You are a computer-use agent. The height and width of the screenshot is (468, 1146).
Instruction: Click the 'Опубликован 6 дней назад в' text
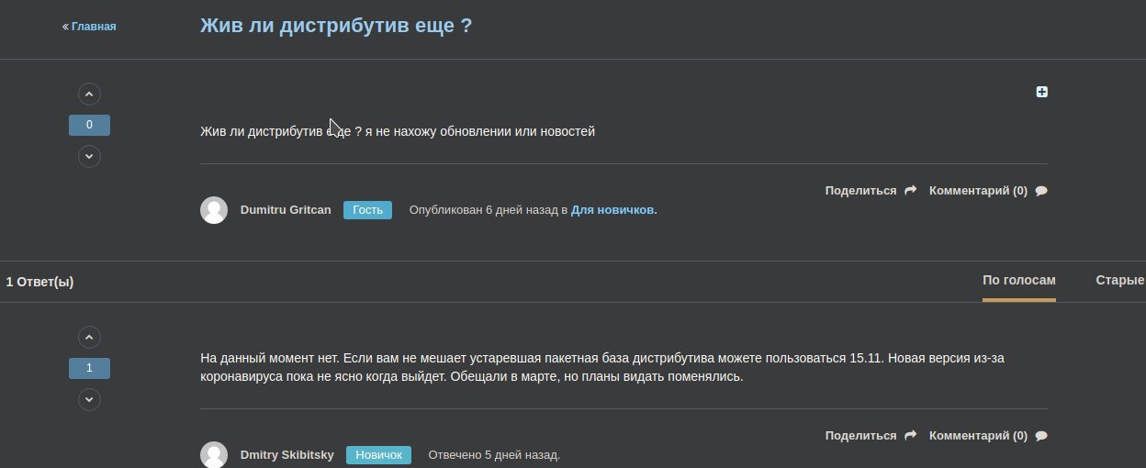pyautogui.click(x=489, y=210)
